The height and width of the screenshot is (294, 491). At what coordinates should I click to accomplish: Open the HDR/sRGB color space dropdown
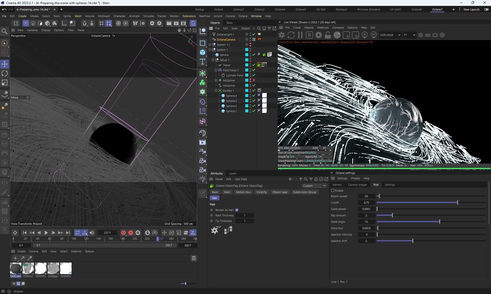[390, 35]
